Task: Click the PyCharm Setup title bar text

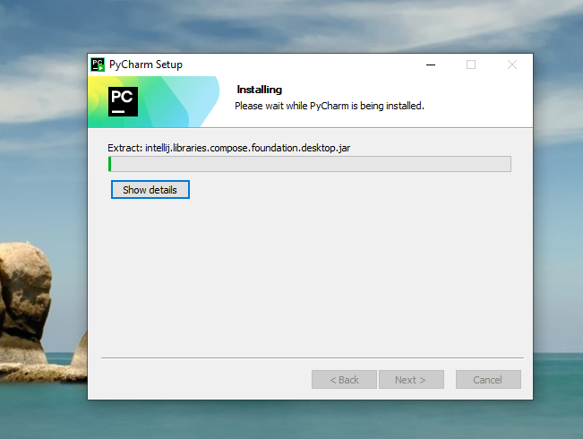Action: 145,65
